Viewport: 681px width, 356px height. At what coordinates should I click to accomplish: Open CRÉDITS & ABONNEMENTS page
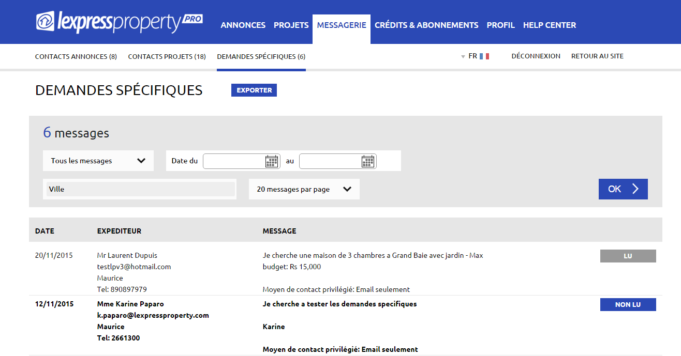click(426, 25)
